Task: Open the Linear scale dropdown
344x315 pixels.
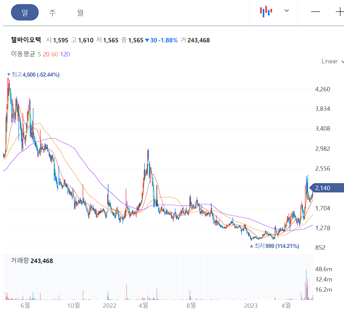Action: (330, 61)
